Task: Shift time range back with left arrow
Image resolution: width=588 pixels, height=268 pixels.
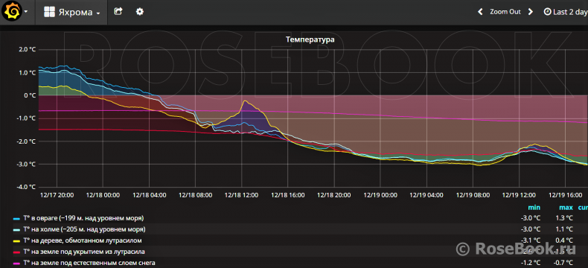Action: click(480, 12)
